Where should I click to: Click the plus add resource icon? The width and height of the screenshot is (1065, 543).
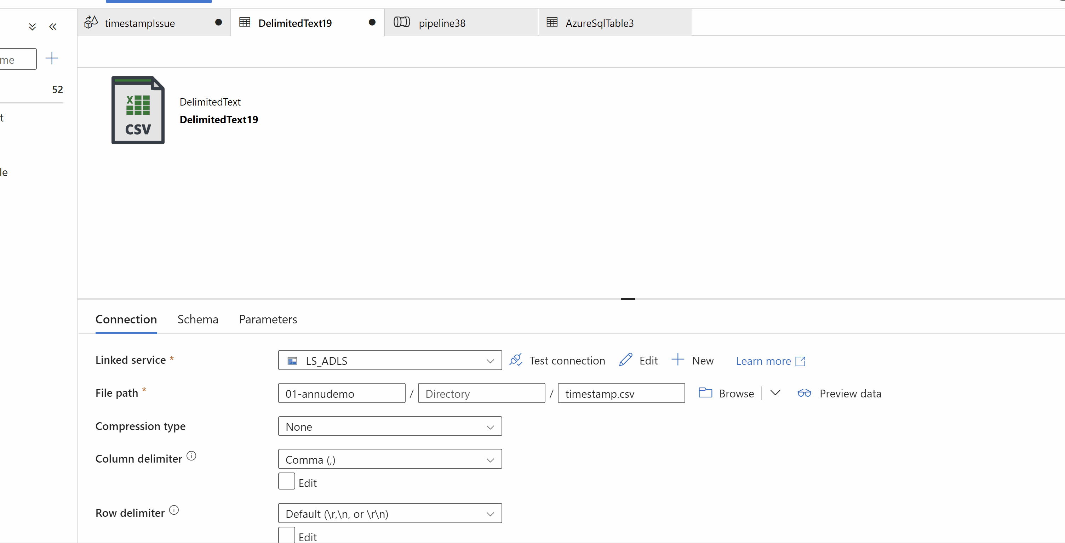(52, 58)
